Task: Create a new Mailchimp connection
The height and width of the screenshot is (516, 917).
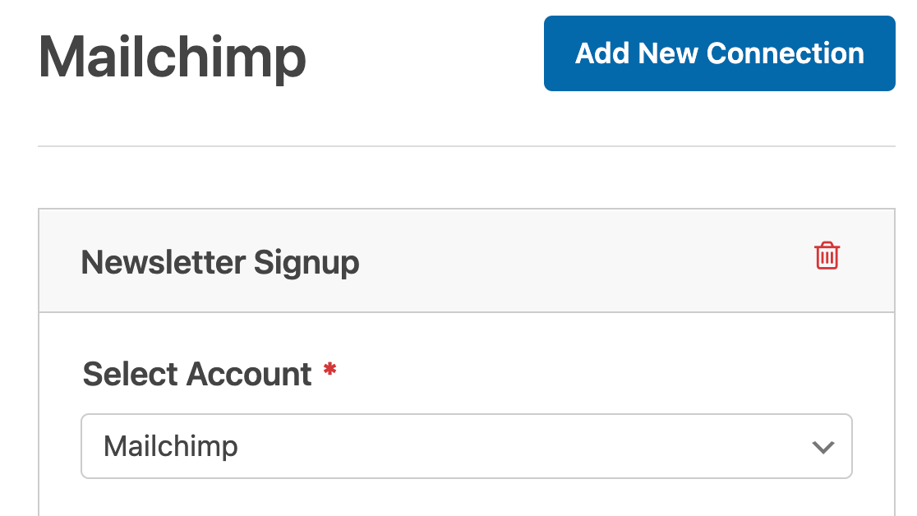Action: click(x=719, y=53)
